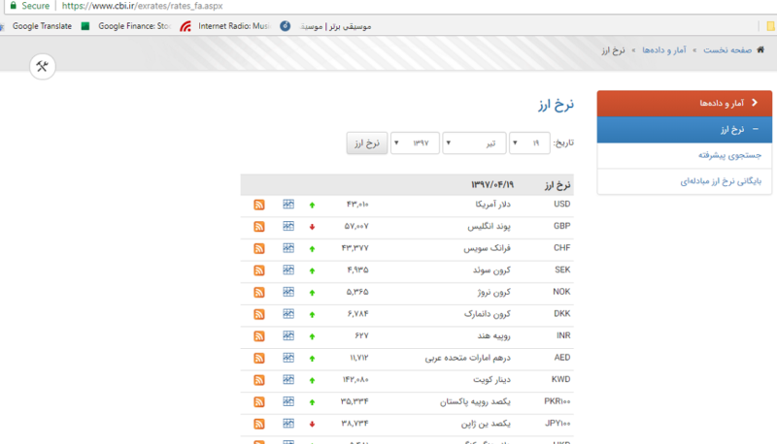
Task: Click the address bar URL
Action: (142, 6)
